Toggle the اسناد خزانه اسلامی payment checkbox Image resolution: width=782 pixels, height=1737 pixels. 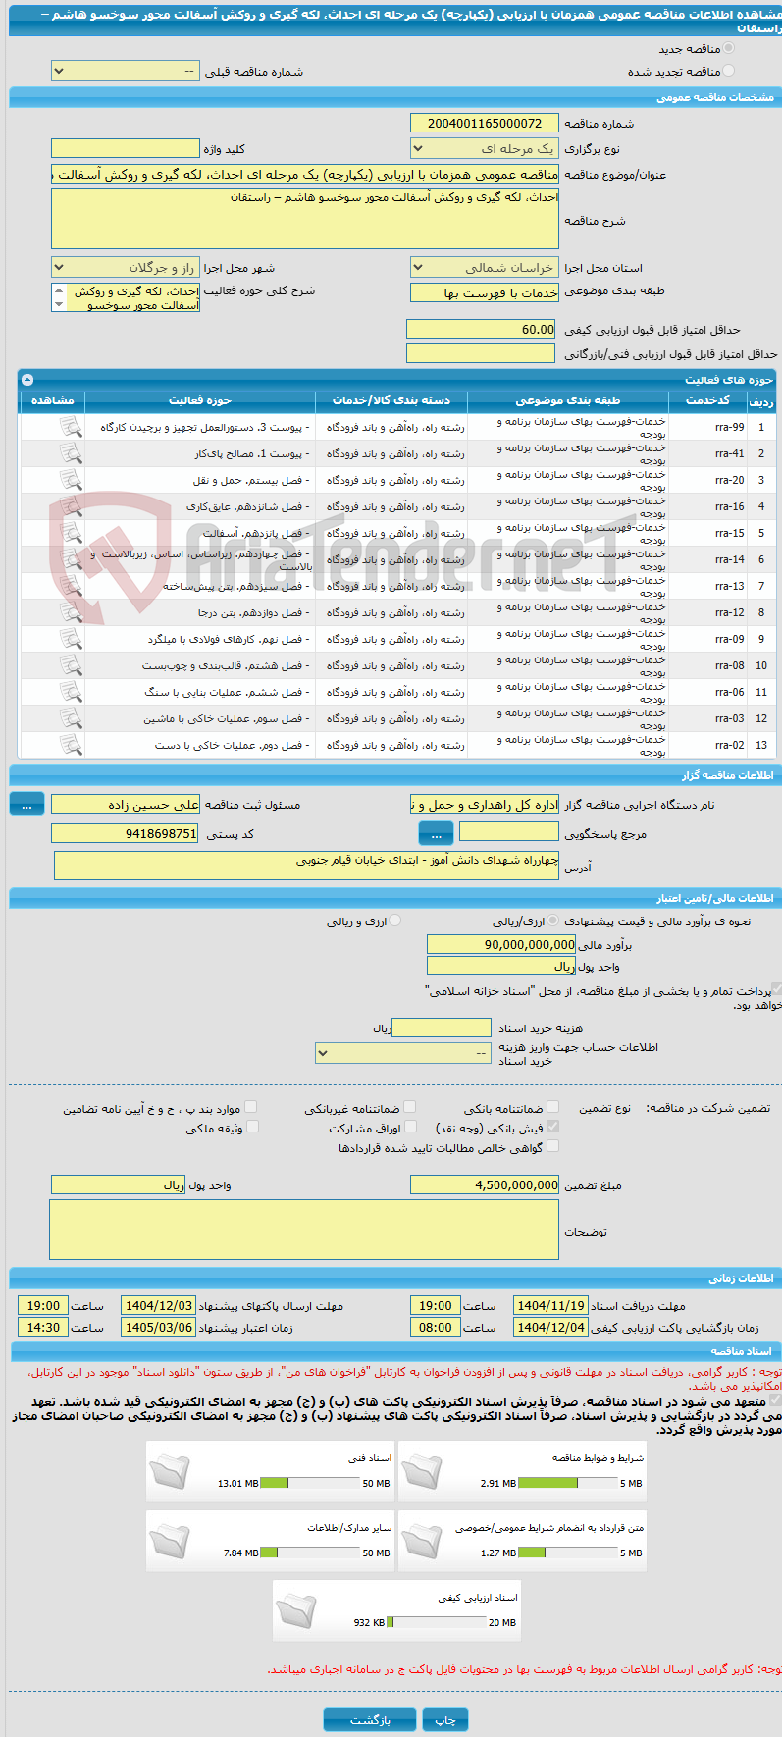click(777, 990)
